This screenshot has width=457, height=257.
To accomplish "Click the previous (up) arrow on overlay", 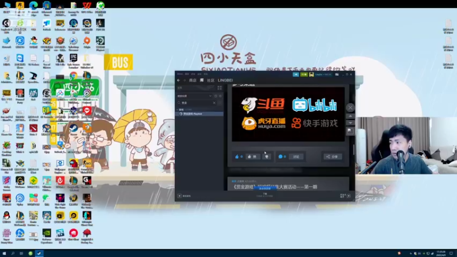I will (x=350, y=117).
